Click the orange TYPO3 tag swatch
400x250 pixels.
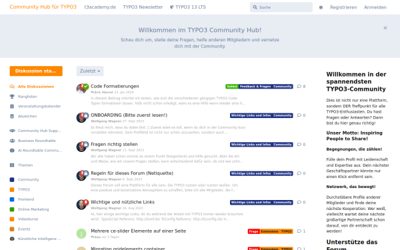tap(12, 189)
